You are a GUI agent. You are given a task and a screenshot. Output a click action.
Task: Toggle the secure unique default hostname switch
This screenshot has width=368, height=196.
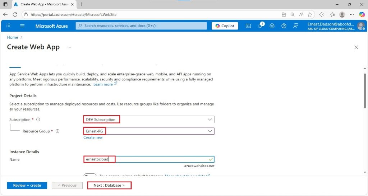click(90, 175)
